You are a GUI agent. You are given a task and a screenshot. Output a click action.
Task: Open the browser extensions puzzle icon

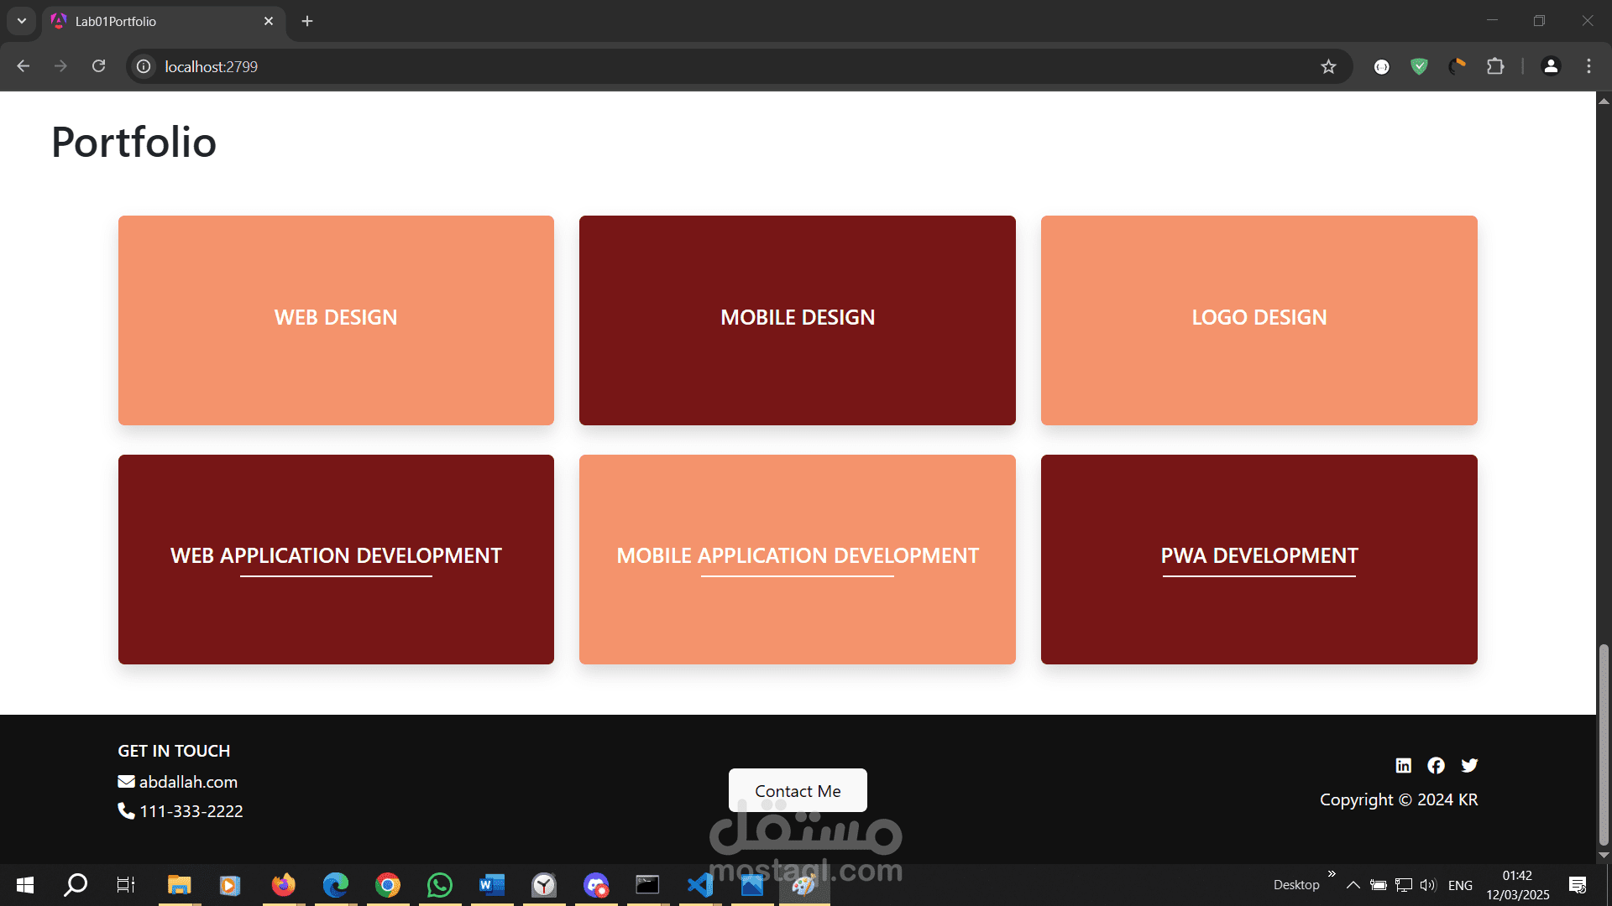[x=1495, y=66]
